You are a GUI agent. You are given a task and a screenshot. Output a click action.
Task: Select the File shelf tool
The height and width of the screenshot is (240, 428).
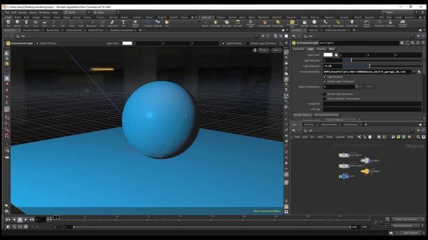167,23
